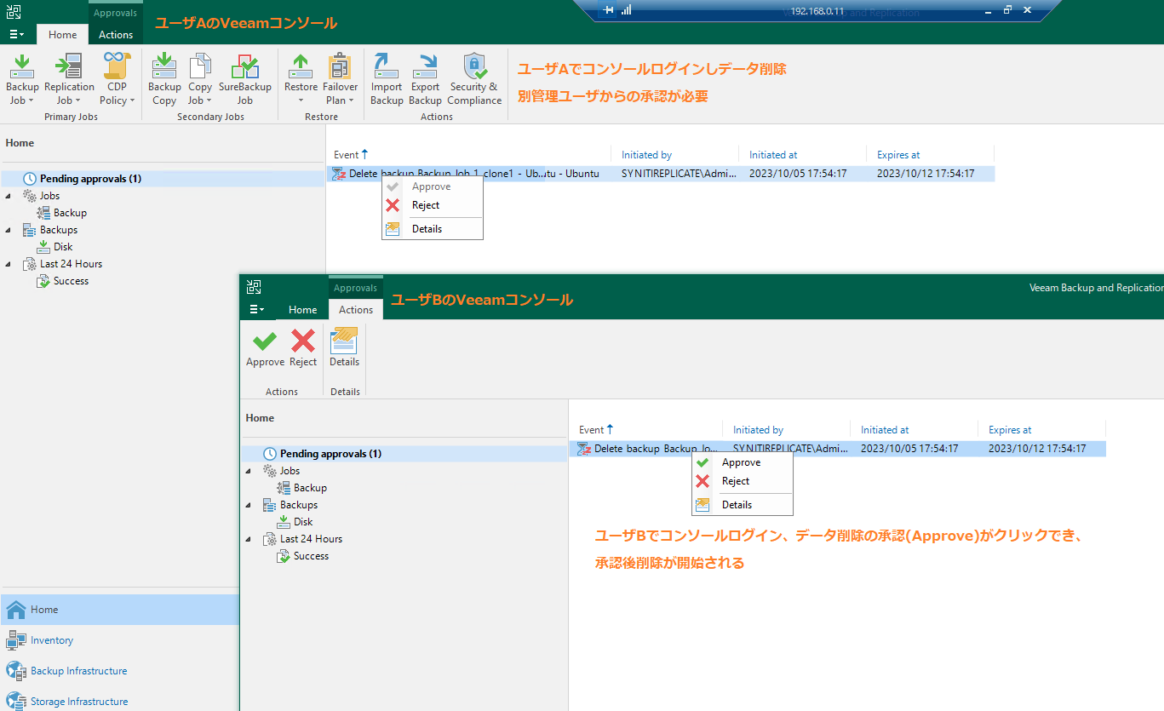Click Expires at 2023/10/12 in User A row
Screen dimensions: 1164x711
click(926, 174)
